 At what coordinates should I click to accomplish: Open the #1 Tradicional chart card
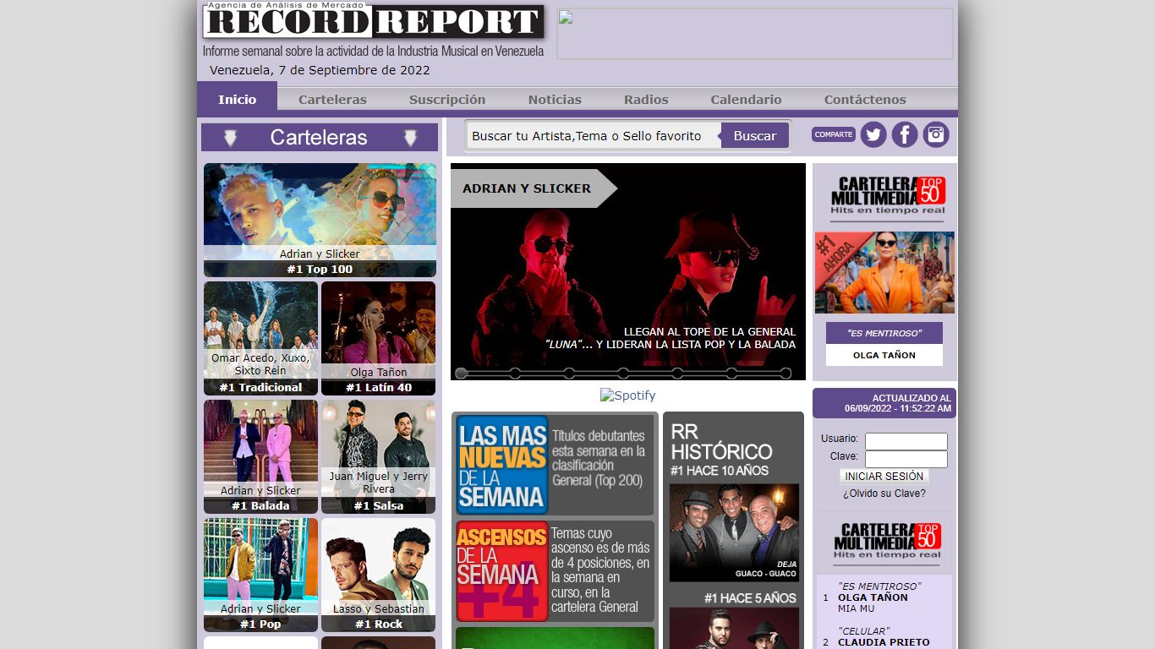pos(260,338)
